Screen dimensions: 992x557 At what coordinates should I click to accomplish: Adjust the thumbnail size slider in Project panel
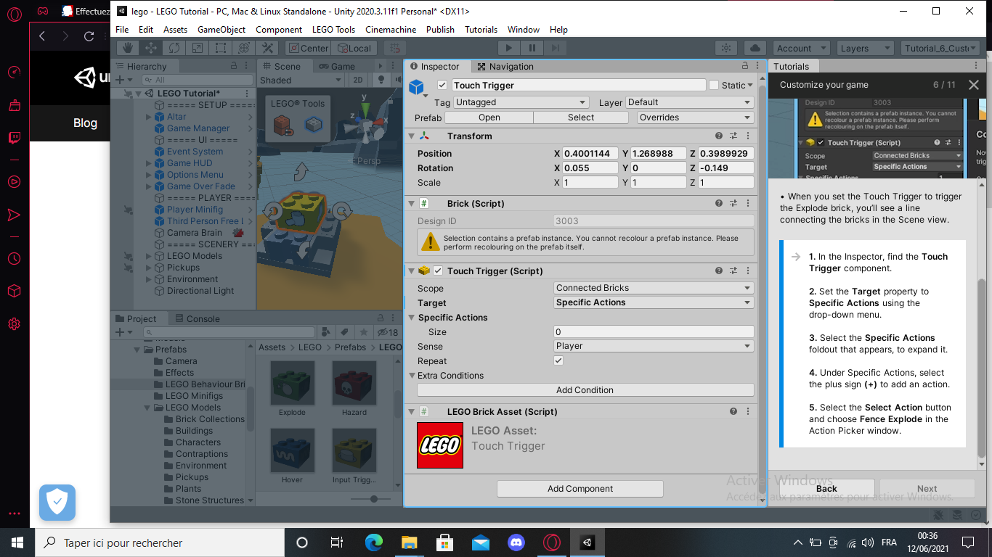(x=373, y=499)
